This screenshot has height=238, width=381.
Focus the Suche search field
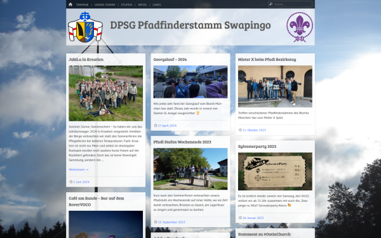point(290,4)
